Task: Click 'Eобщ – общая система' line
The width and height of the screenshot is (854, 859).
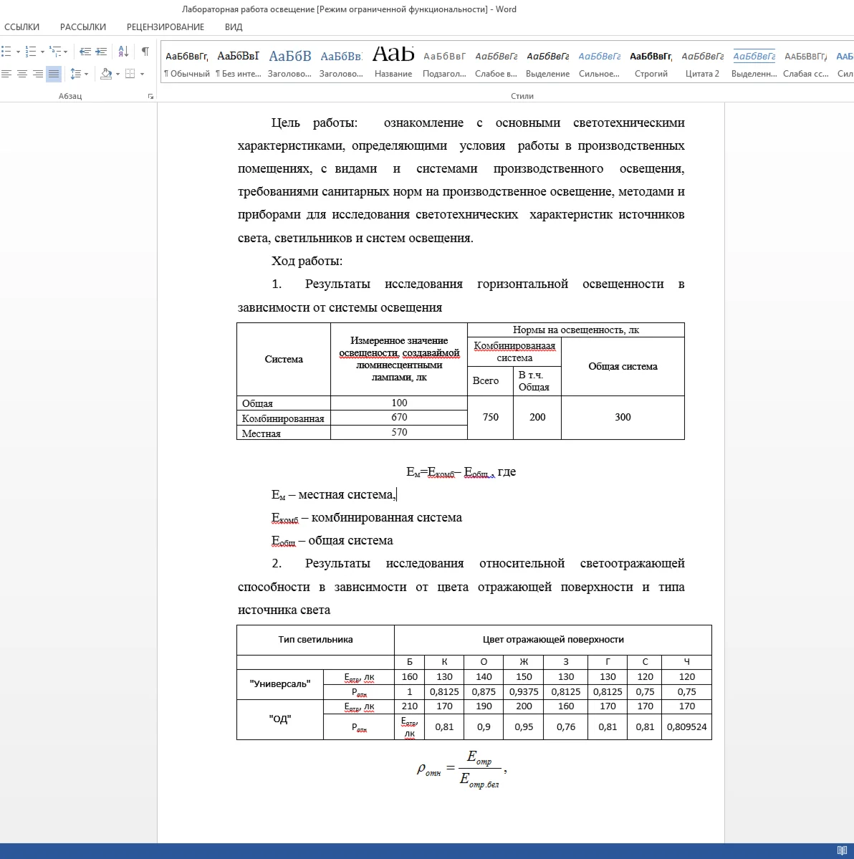Action: click(x=332, y=541)
